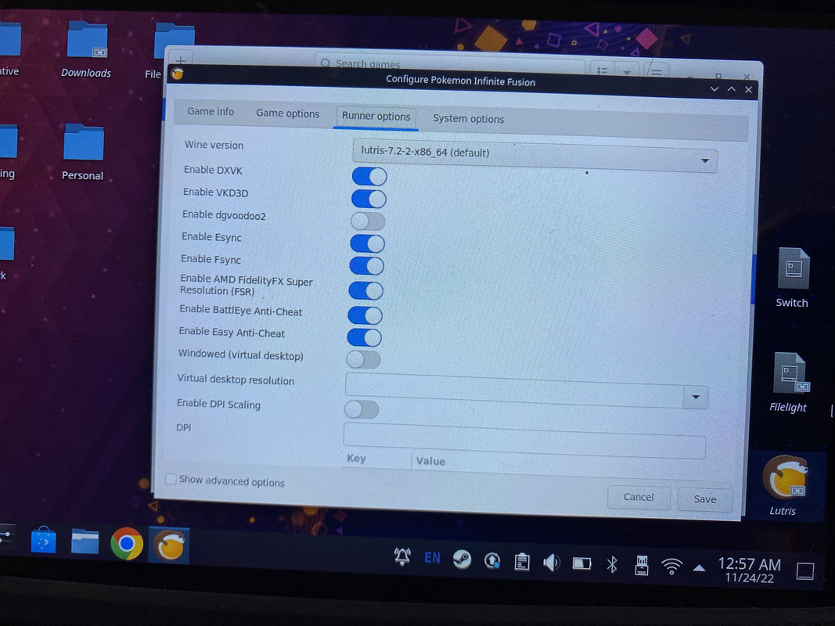The width and height of the screenshot is (835, 626).
Task: Click the updates tray icon
Action: click(x=492, y=560)
